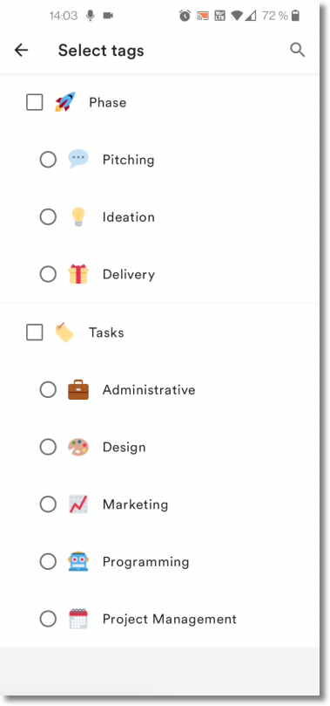
Task: Open the search magnifier icon
Action: click(x=297, y=50)
